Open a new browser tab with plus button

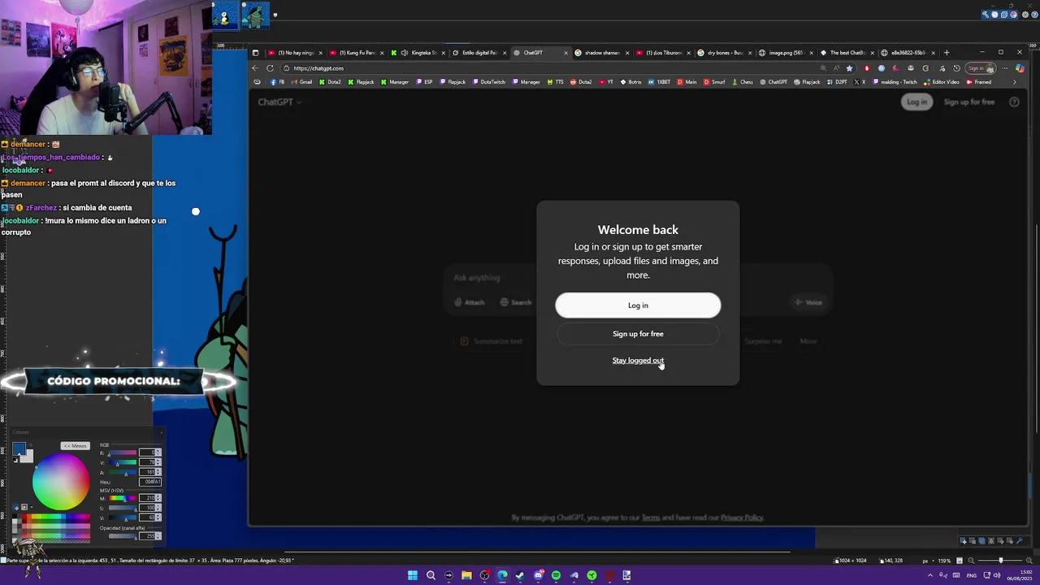[947, 53]
